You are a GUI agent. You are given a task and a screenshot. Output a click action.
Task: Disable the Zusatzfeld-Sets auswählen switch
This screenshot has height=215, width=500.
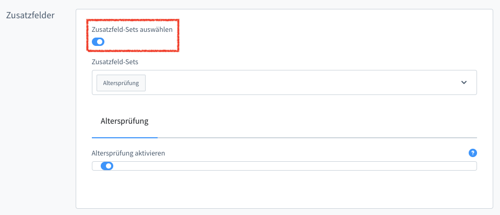point(98,42)
